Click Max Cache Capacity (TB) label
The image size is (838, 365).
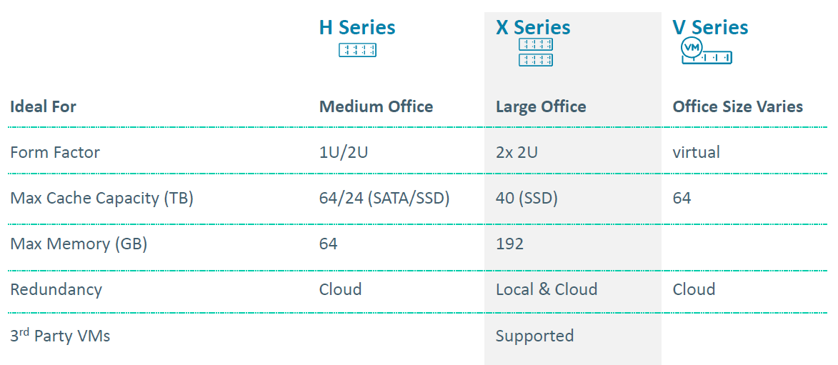pyautogui.click(x=101, y=199)
